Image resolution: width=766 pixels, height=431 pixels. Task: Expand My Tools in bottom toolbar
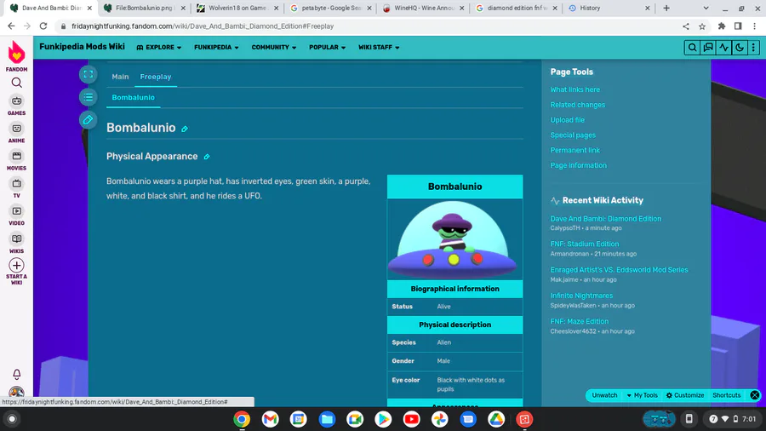[x=642, y=395]
